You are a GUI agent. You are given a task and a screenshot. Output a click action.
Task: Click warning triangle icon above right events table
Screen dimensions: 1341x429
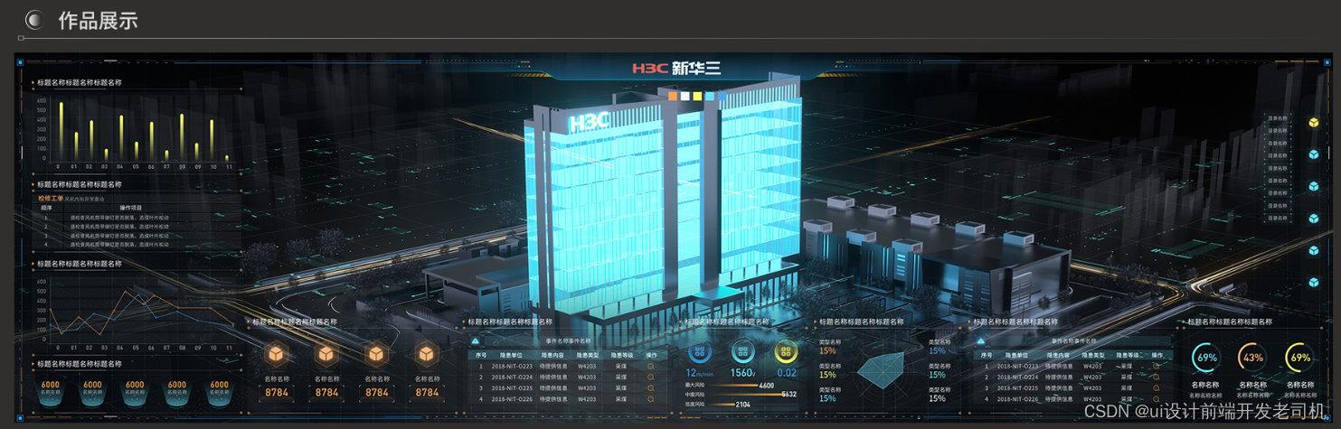point(981,341)
